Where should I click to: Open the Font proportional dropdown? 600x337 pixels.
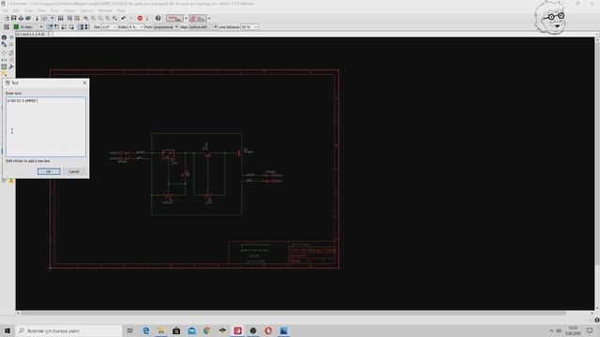[x=166, y=27]
